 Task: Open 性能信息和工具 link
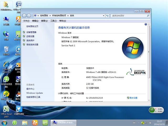coord(33,97)
